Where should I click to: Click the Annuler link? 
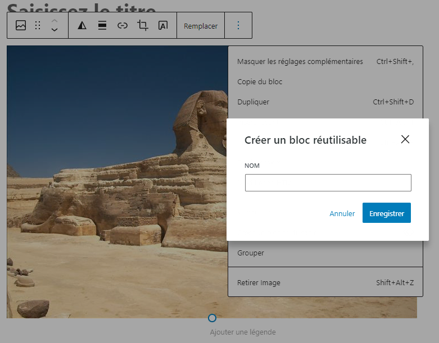(x=342, y=213)
